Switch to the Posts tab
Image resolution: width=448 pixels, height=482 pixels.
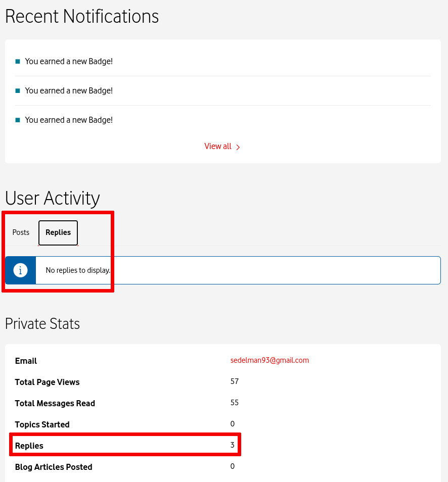pos(21,232)
